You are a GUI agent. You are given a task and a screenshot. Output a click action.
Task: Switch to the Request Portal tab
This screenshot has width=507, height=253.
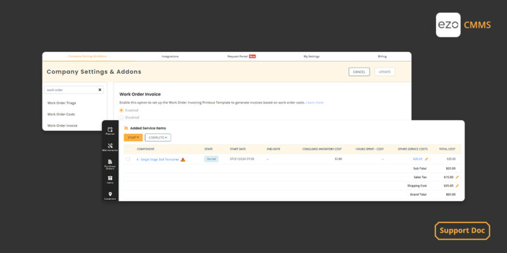click(241, 56)
